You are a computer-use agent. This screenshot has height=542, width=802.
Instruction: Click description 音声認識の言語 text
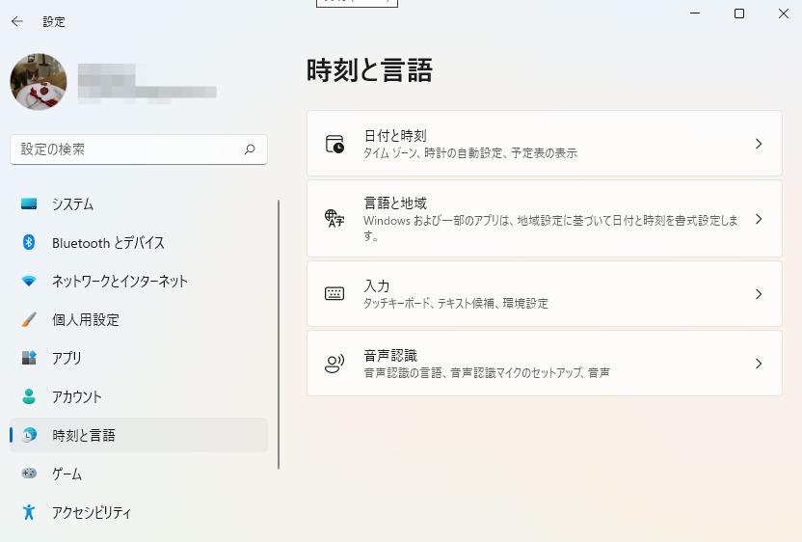pos(487,373)
